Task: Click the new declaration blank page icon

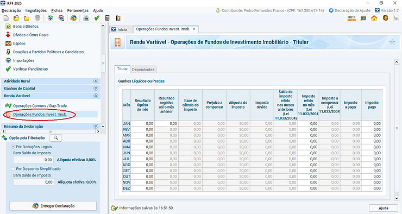Action: 6,18
